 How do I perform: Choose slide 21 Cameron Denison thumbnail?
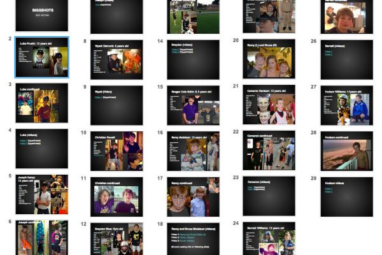[269, 104]
